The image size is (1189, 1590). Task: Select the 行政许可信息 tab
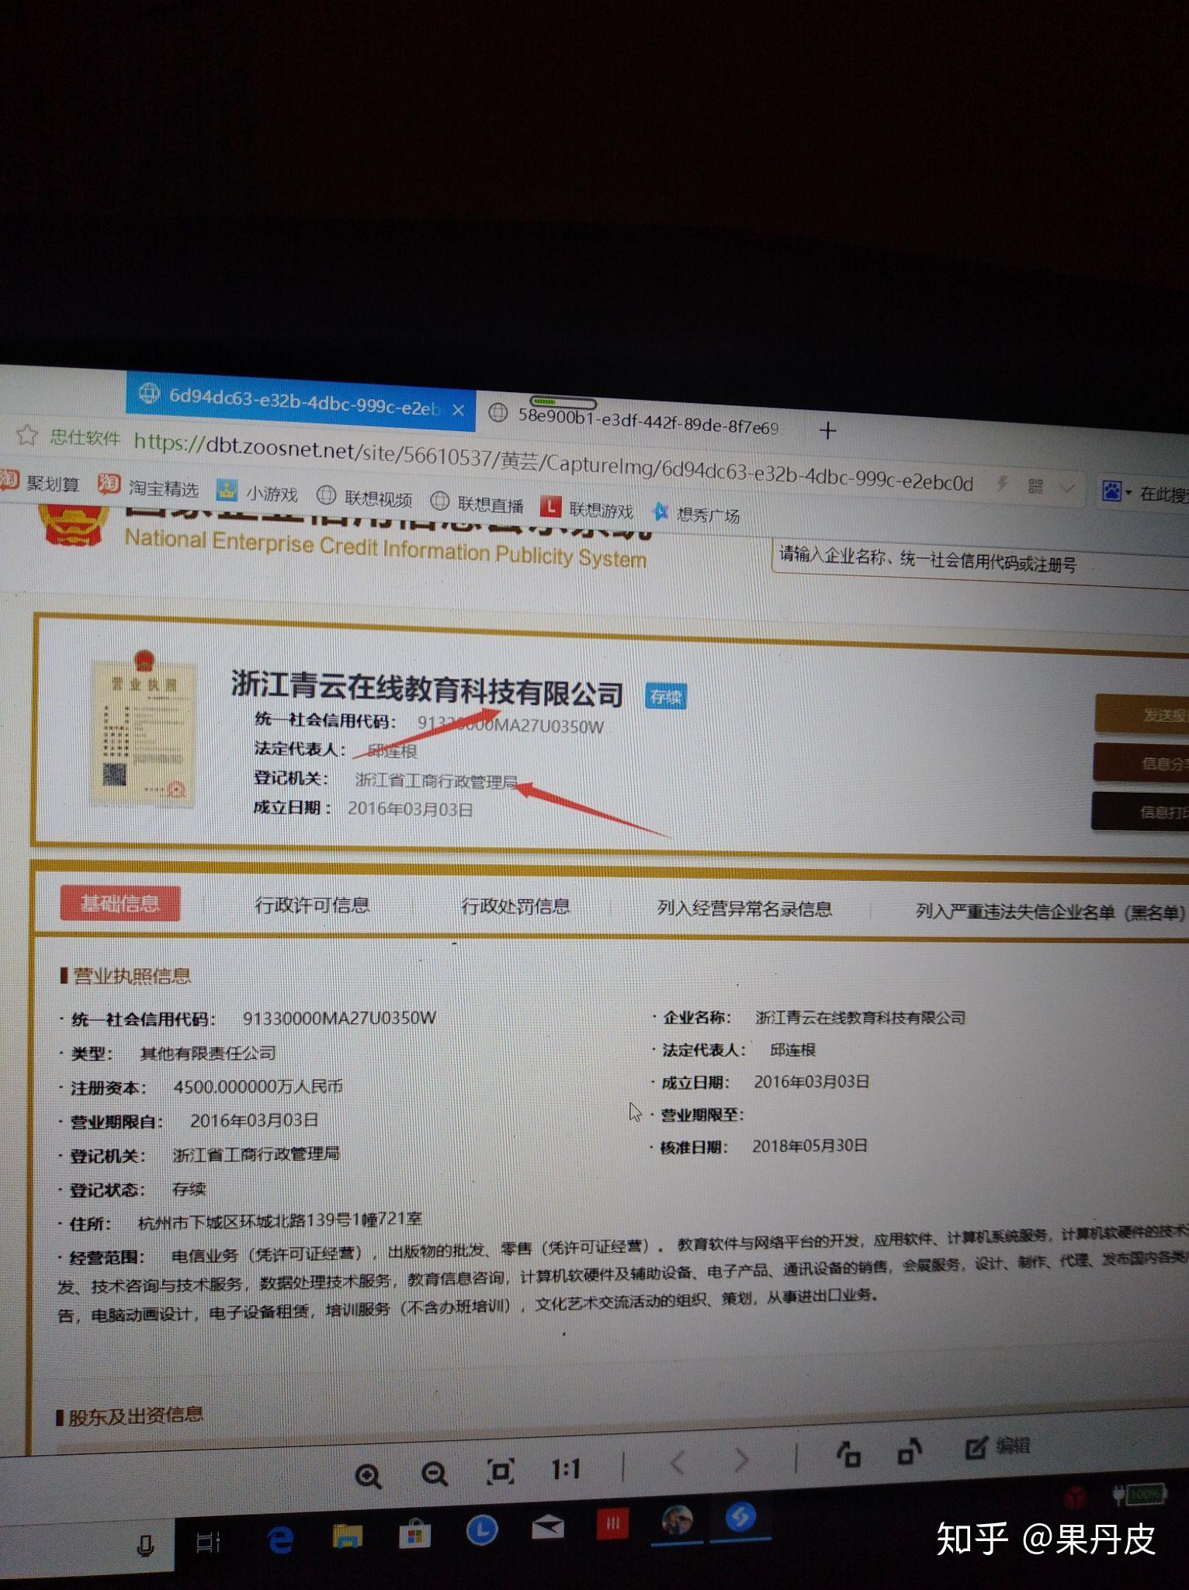(312, 904)
